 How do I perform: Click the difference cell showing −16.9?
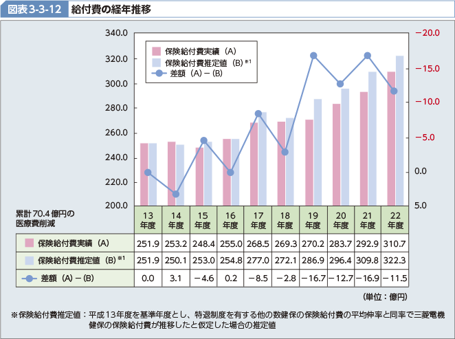[368, 278]
